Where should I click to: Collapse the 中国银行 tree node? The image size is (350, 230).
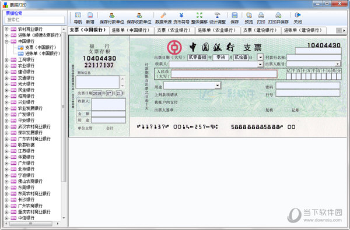point(6,41)
